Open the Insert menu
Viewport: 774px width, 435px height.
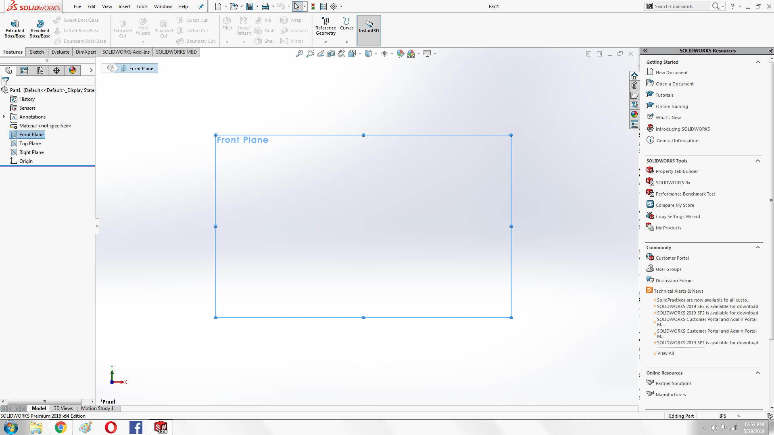124,6
